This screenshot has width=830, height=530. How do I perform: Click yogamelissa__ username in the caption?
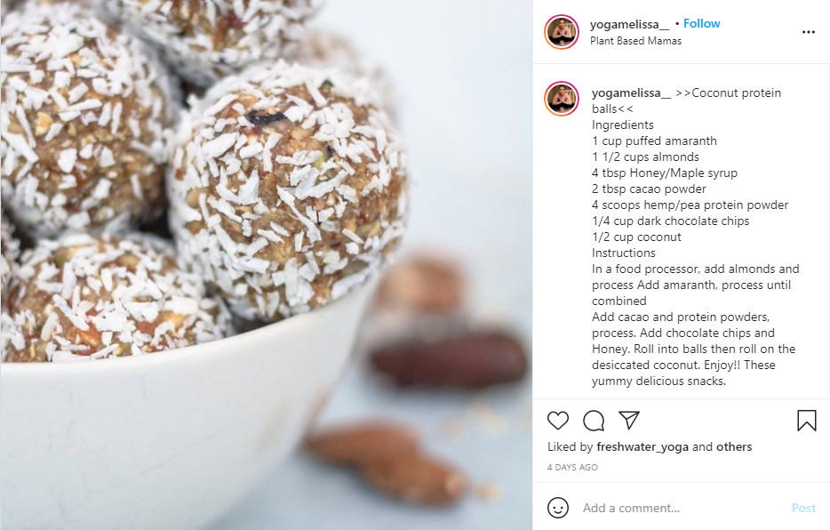pyautogui.click(x=631, y=92)
